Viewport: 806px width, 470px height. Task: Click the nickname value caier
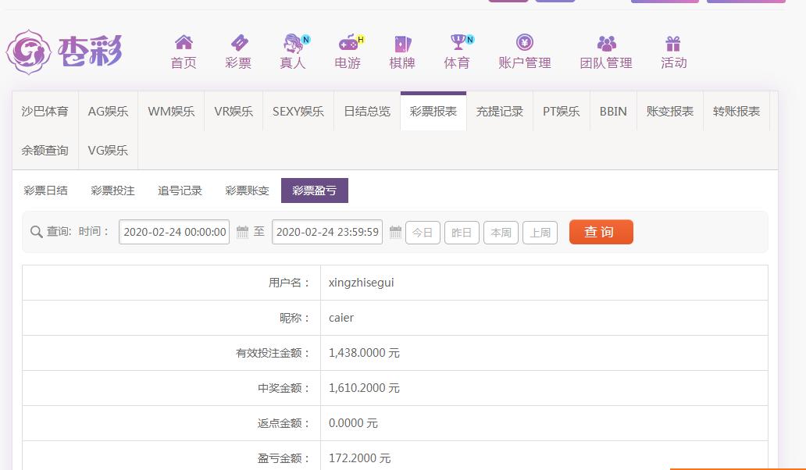pyautogui.click(x=341, y=318)
